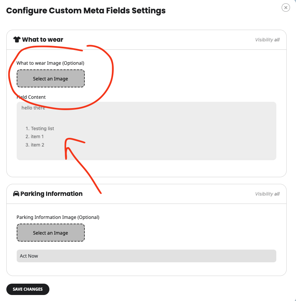
Task: Click the t-shirt icon beside What to wear
Action: pos(17,40)
